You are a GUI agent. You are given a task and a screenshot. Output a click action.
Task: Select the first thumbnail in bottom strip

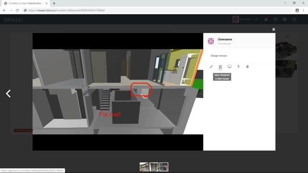coord(144,167)
